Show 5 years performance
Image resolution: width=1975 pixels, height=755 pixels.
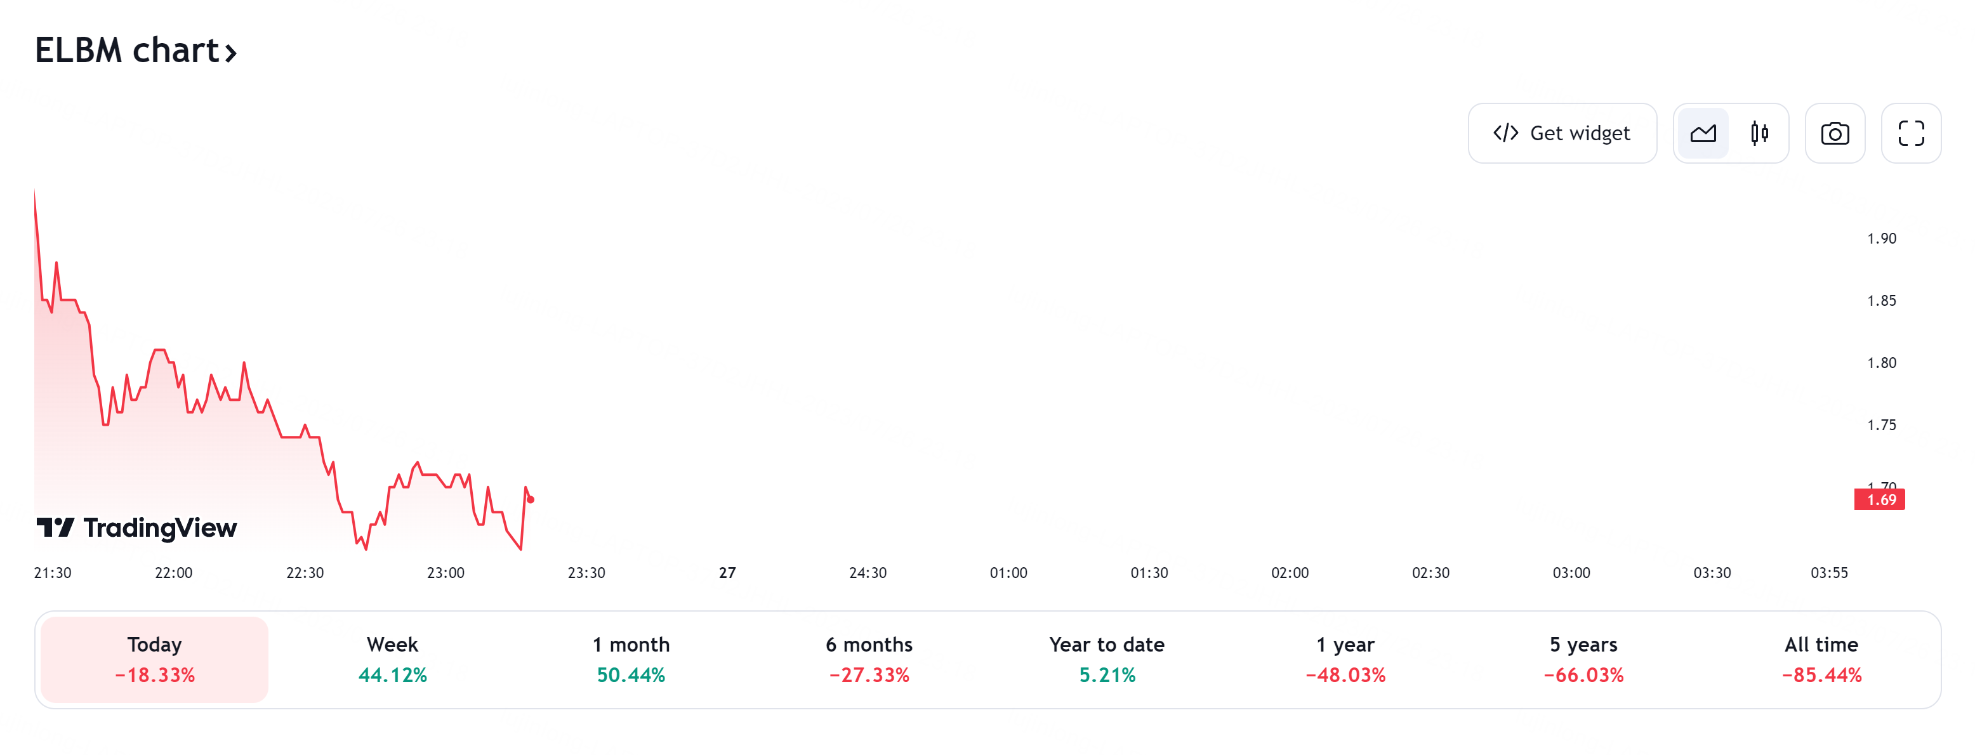1583,659
